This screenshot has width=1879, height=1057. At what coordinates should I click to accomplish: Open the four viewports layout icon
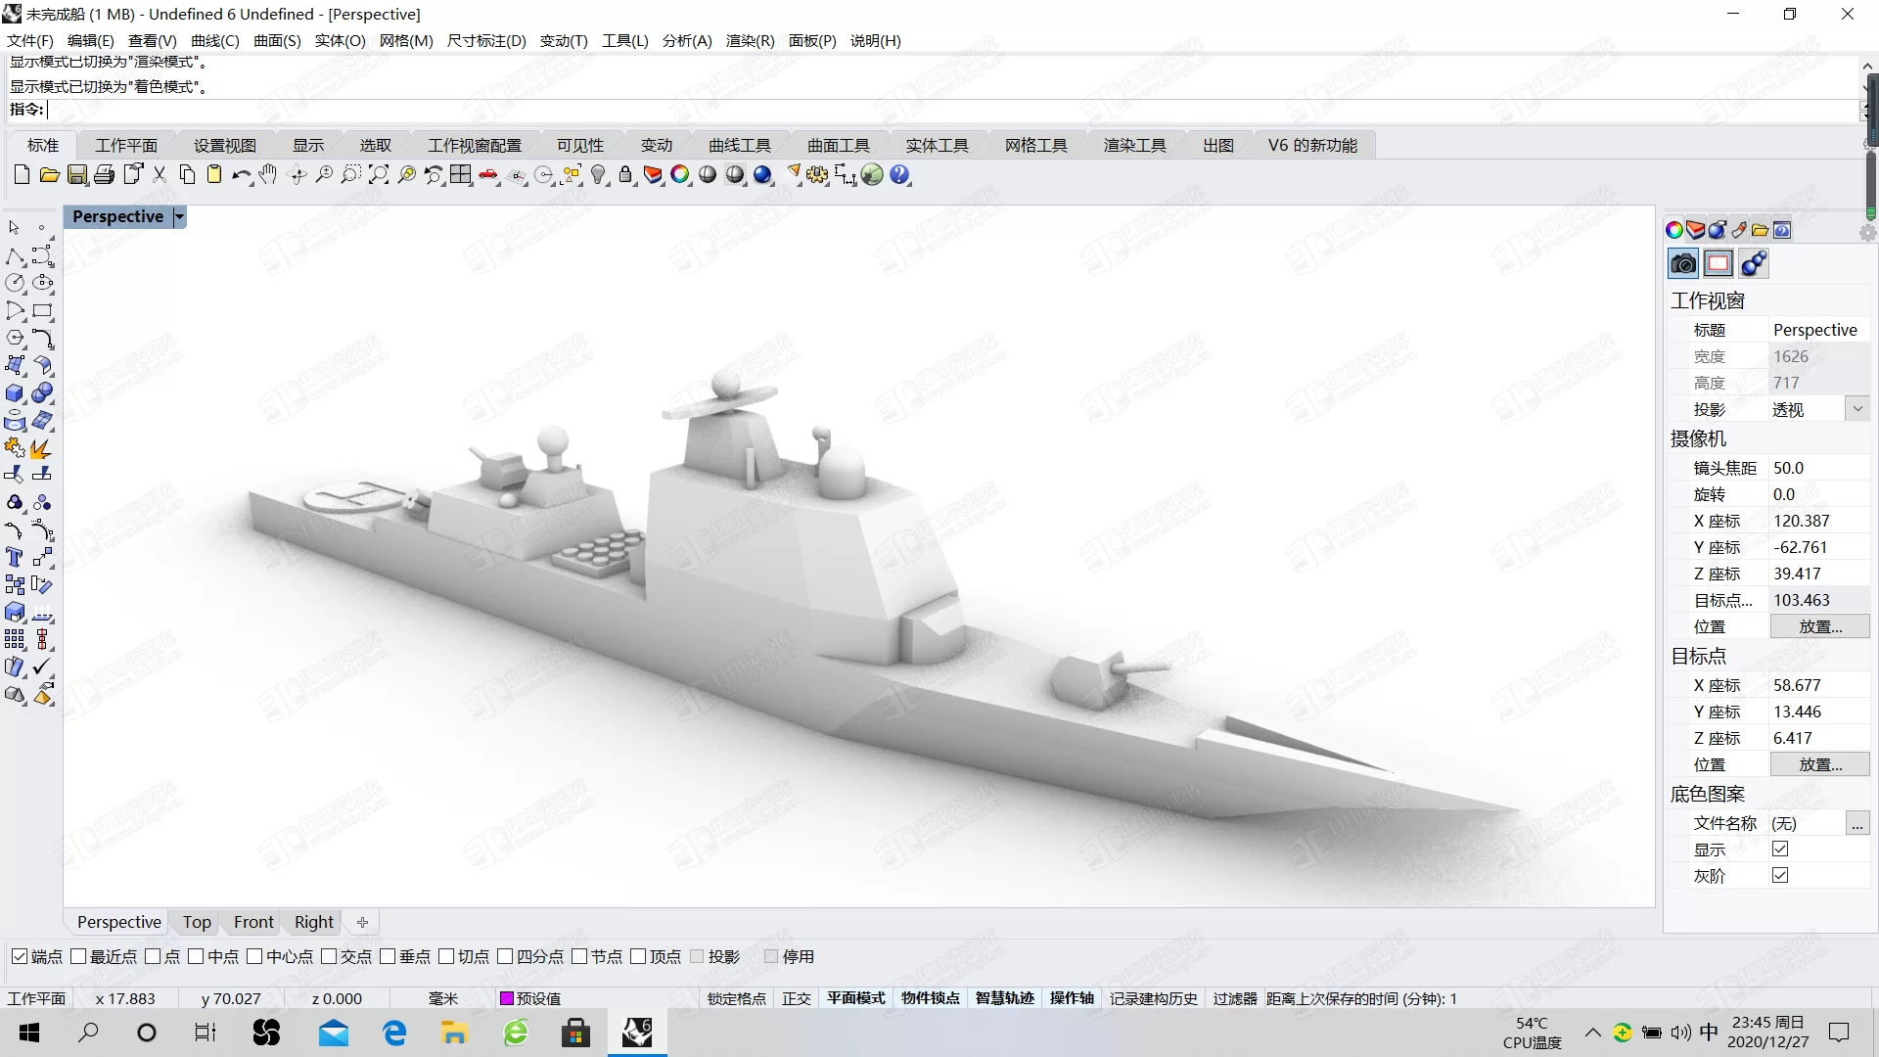click(461, 175)
